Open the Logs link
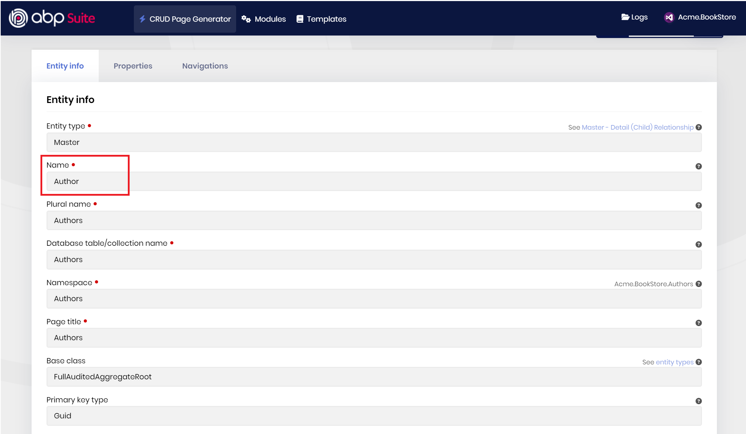Image resolution: width=746 pixels, height=434 pixels. coord(635,17)
